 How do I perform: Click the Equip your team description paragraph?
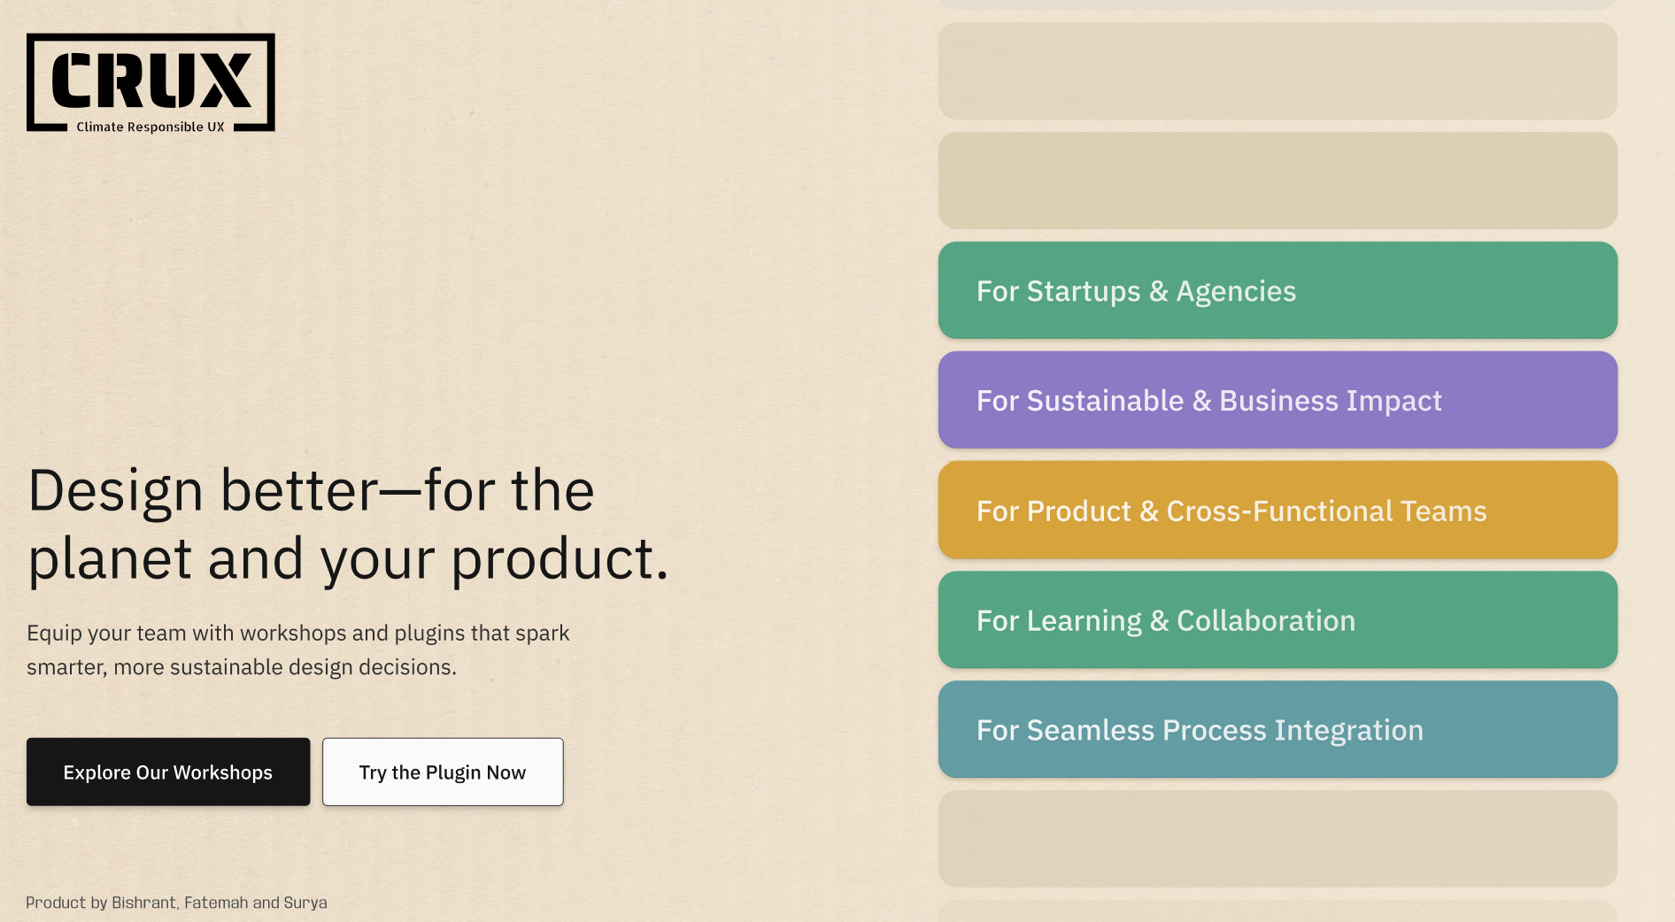pos(298,650)
